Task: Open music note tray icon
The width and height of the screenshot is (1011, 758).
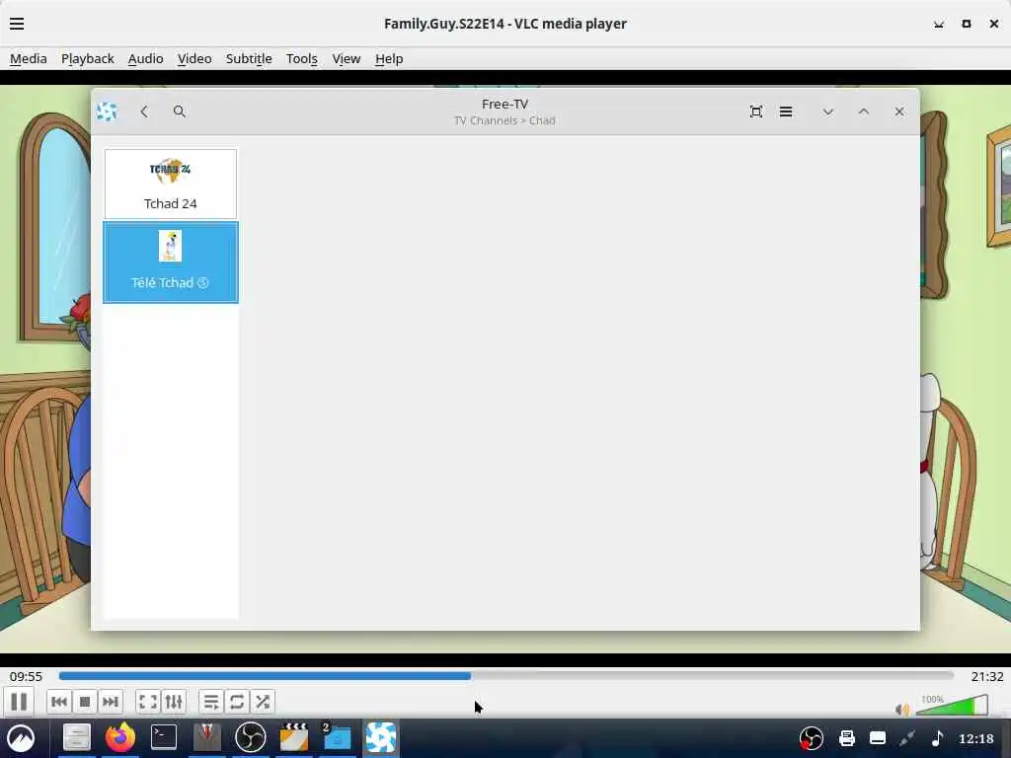Action: point(938,738)
